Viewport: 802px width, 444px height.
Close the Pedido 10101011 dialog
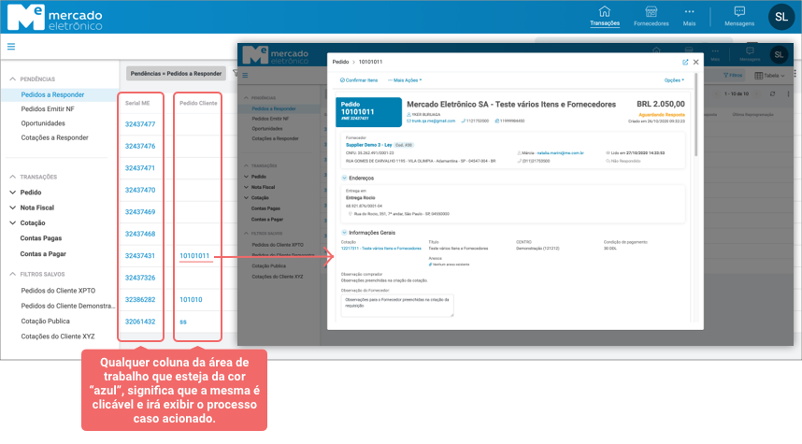tap(695, 62)
